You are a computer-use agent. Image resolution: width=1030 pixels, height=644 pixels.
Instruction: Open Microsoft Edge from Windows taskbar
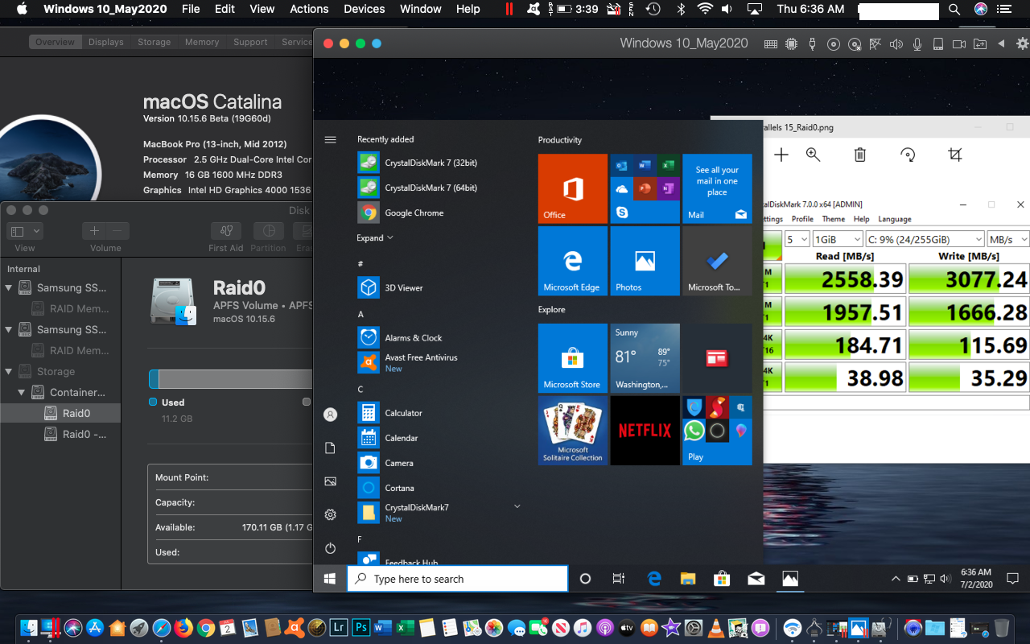click(653, 578)
